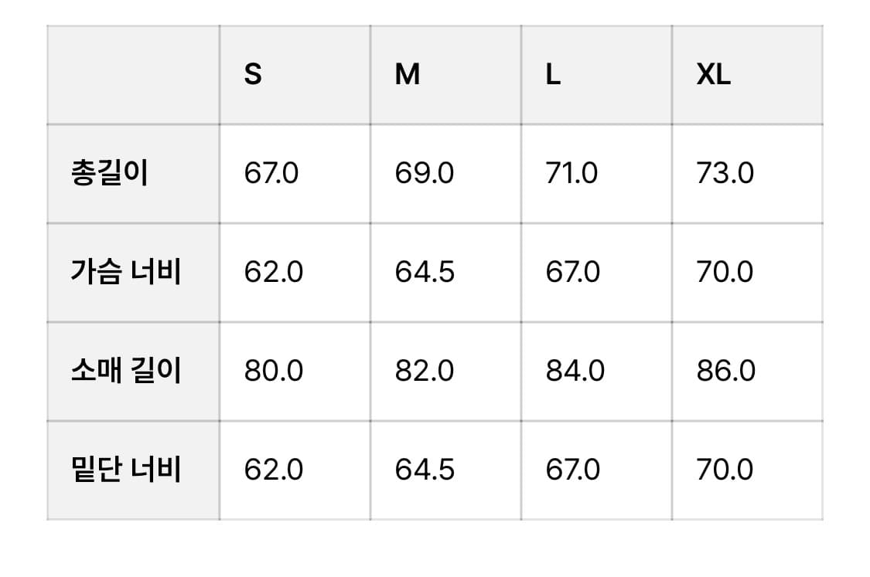This screenshot has height=577, width=870.
Task: Select the L size column header
Action: click(553, 75)
